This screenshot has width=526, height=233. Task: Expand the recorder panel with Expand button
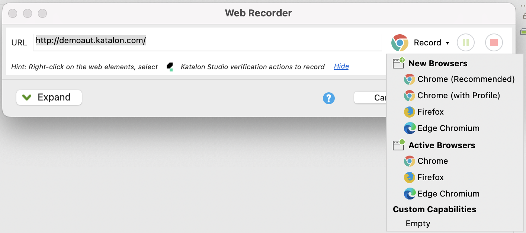49,98
